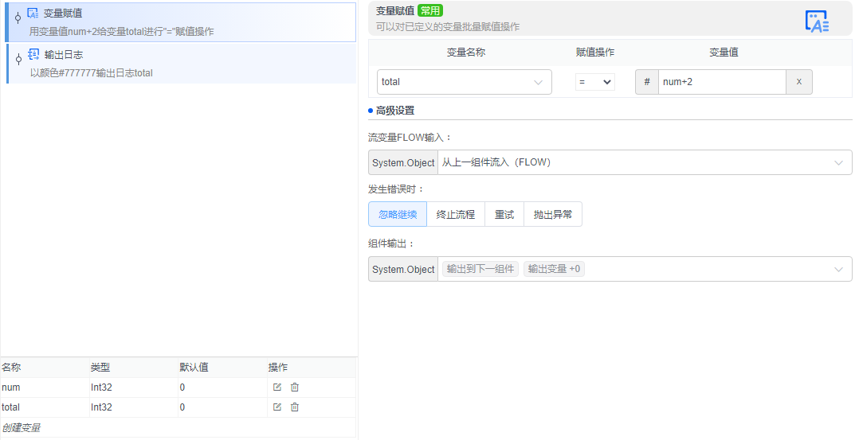
Task: Click the 输出变量 +0 output tag
Action: [554, 268]
